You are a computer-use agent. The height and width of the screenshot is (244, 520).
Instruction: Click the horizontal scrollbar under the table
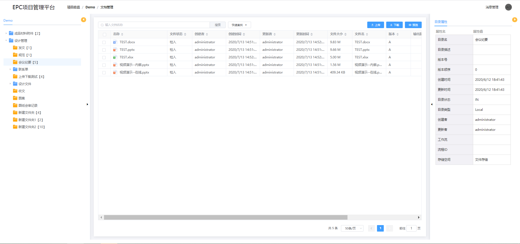tap(225, 218)
